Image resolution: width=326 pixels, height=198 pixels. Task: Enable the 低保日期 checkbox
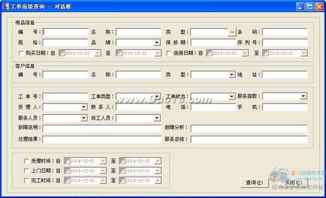pyautogui.click(x=169, y=53)
